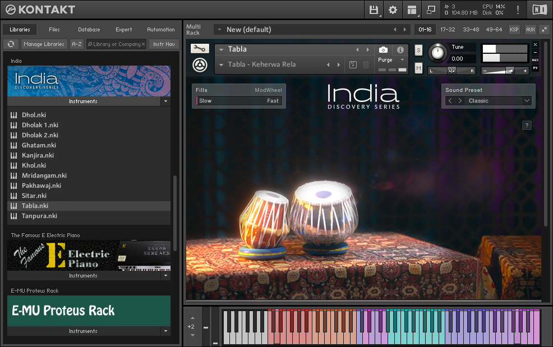Open the Sound Preset Classic dropdown
Screen dimensions: 553x347
click(x=527, y=101)
